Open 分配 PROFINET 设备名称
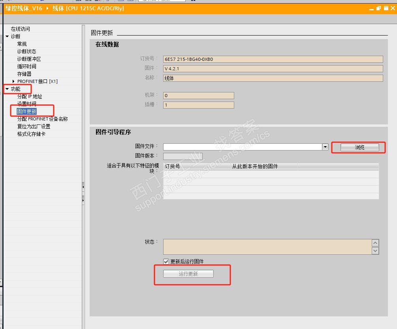 [42, 119]
